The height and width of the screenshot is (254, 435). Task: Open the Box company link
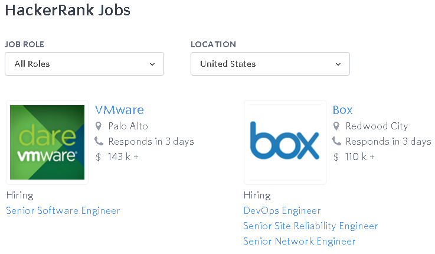point(342,110)
